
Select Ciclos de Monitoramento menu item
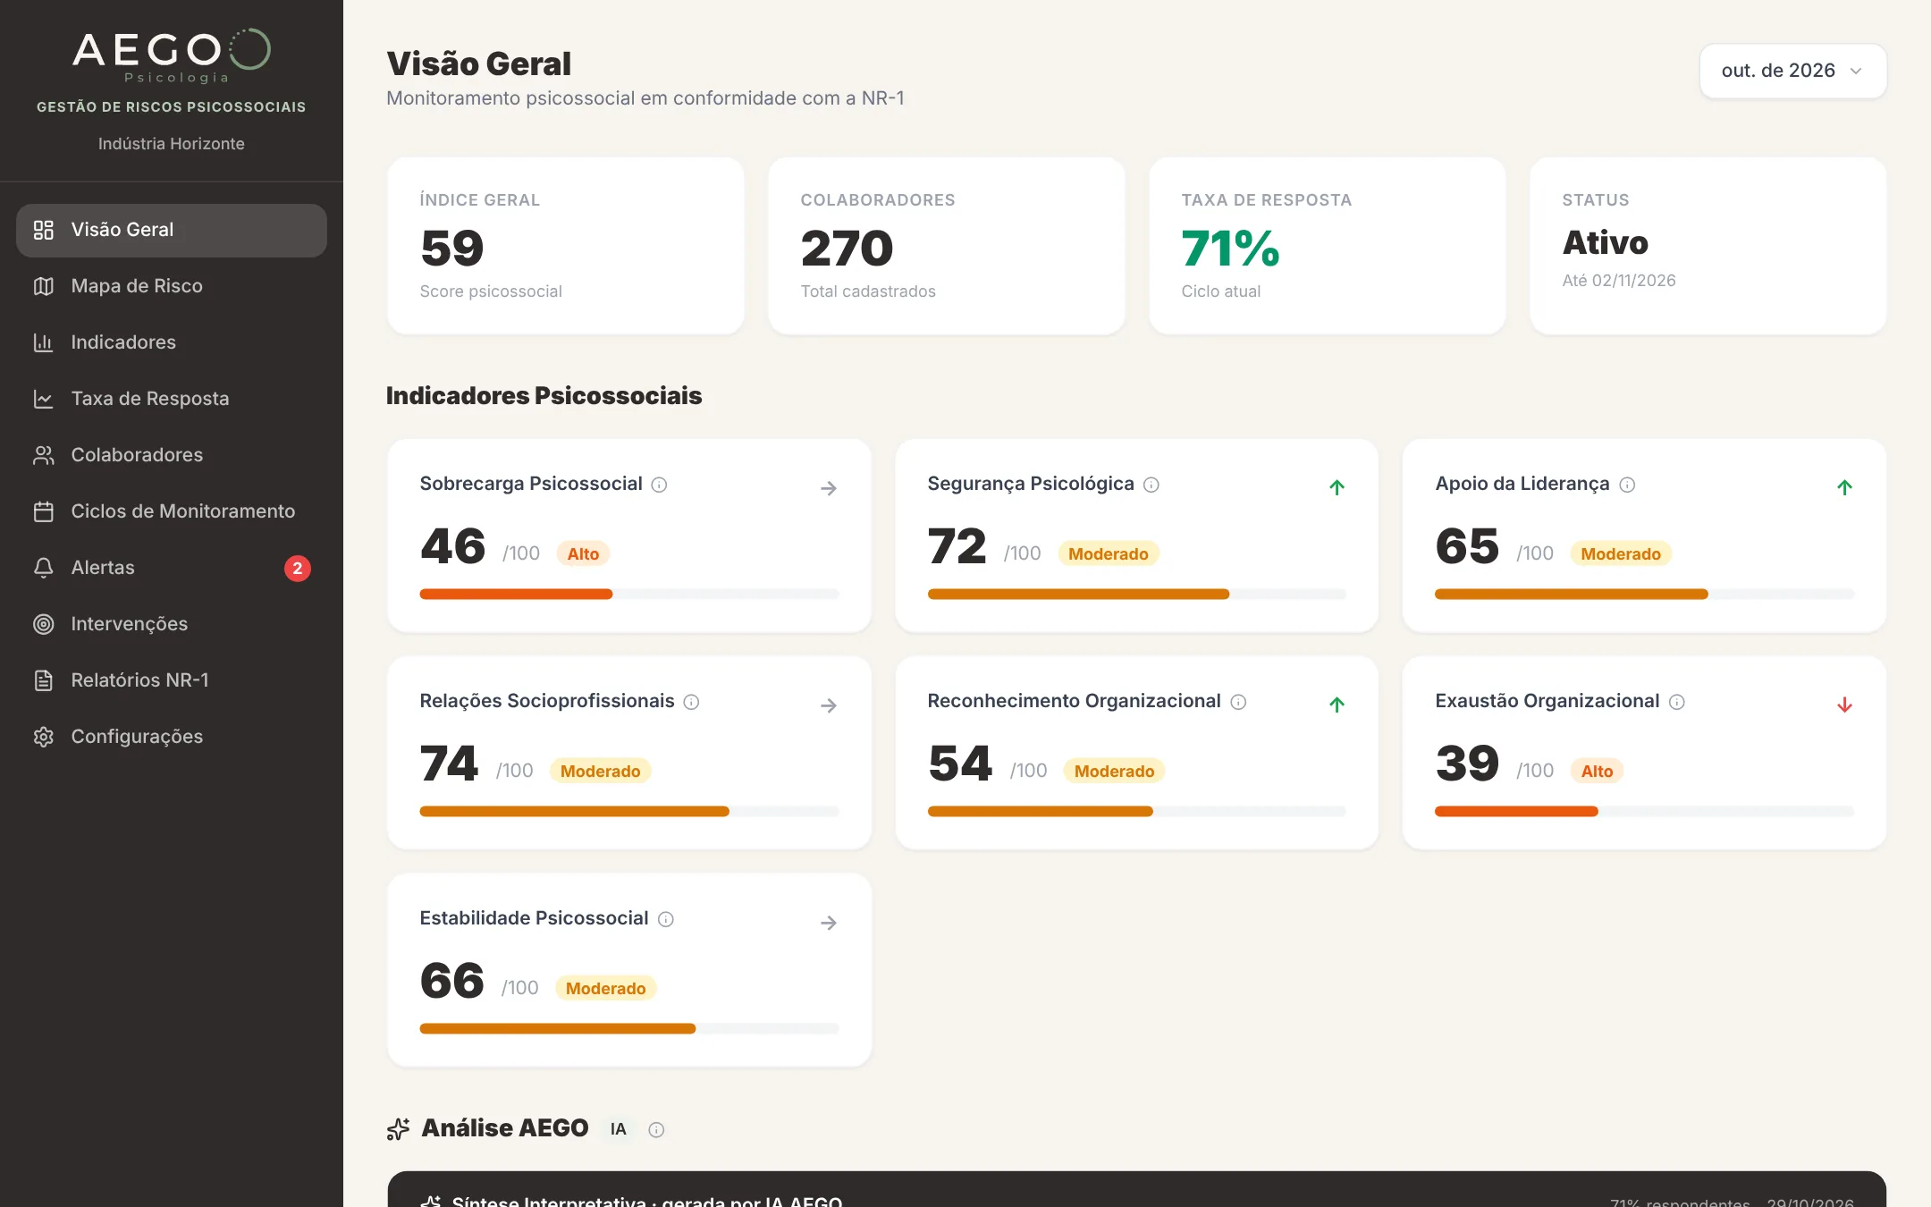click(172, 511)
